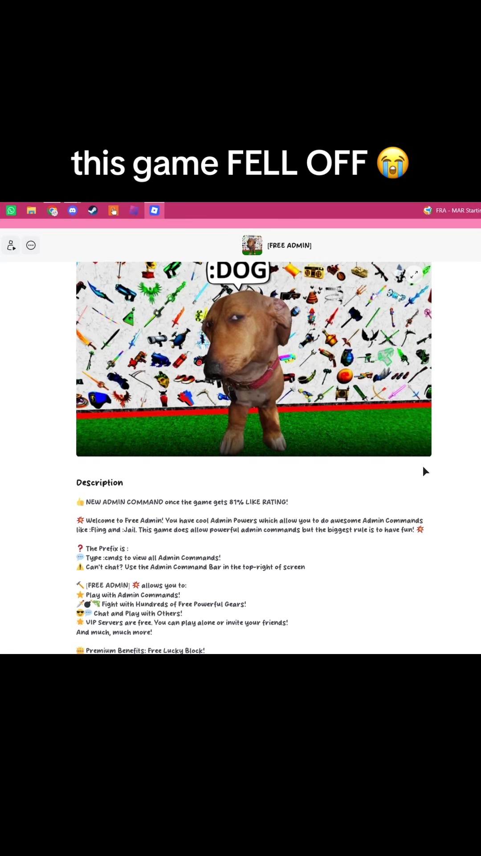
Task: Click 'Type :cmds to view all Admin Commands!'
Action: pos(148,558)
